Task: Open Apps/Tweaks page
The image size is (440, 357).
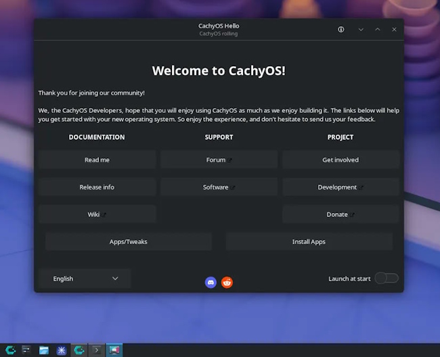Action: coord(128,241)
